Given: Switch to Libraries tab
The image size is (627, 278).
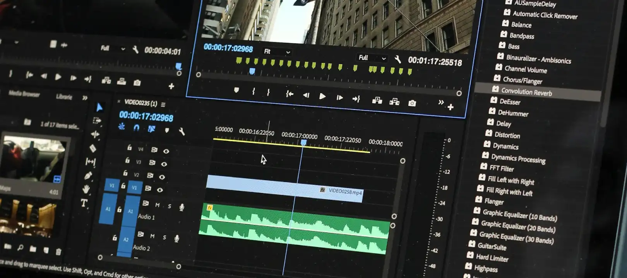Looking at the screenshot, I should [64, 97].
